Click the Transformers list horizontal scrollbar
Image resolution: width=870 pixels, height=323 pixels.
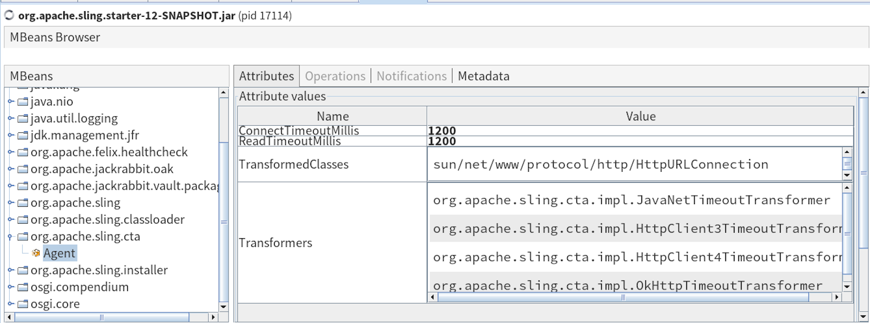click(623, 297)
